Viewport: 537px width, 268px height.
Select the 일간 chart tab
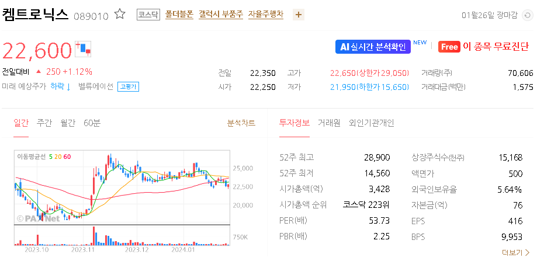pyautogui.click(x=21, y=123)
